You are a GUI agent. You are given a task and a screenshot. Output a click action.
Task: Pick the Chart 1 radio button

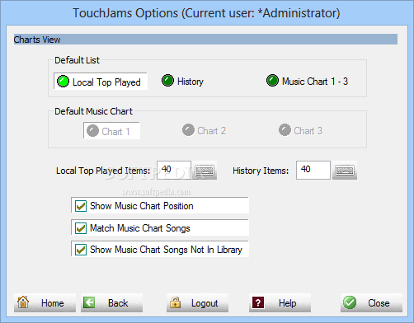pos(111,131)
